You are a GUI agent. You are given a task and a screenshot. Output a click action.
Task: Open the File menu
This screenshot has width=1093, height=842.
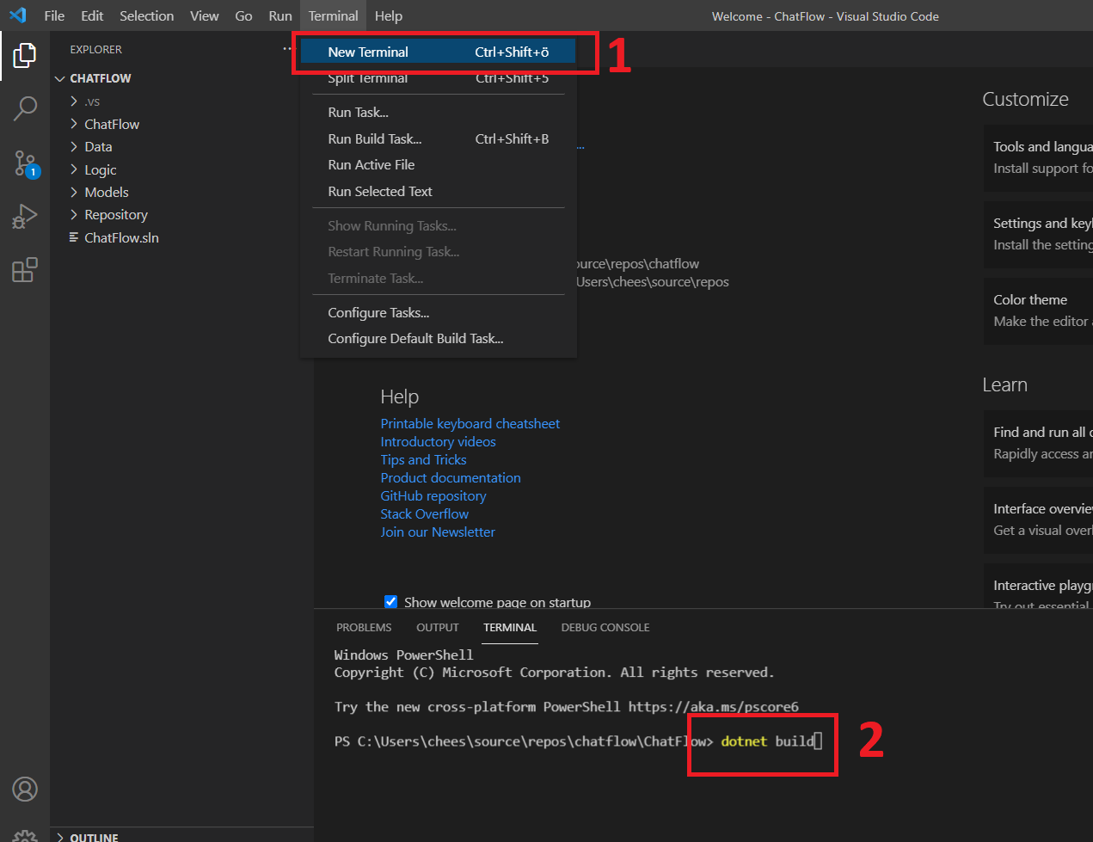54,15
